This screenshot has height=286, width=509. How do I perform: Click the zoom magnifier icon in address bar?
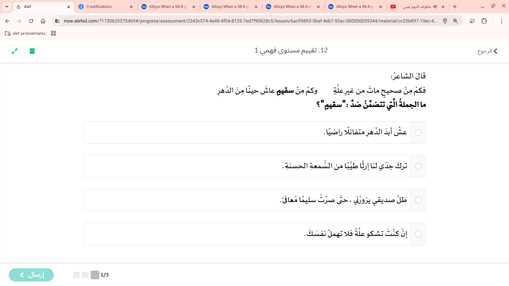point(455,21)
